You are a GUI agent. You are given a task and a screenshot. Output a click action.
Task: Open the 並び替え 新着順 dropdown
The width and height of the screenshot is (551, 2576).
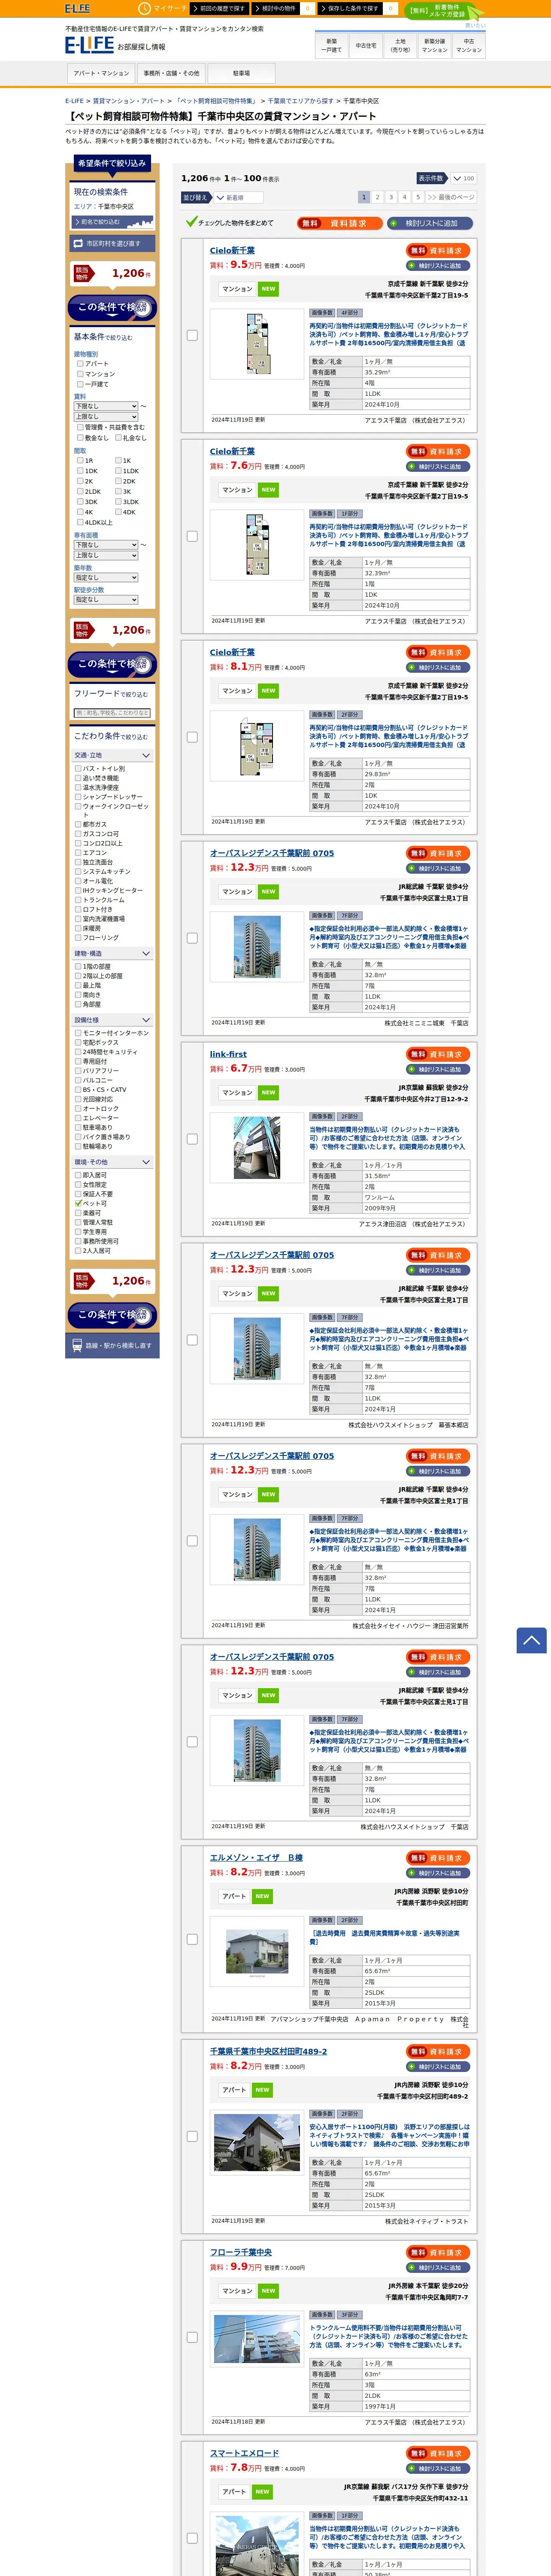(x=238, y=198)
